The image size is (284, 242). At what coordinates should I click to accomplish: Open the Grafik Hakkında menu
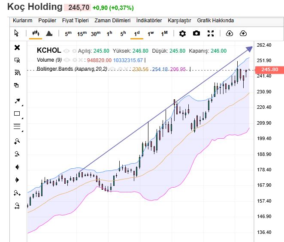pyautogui.click(x=215, y=21)
